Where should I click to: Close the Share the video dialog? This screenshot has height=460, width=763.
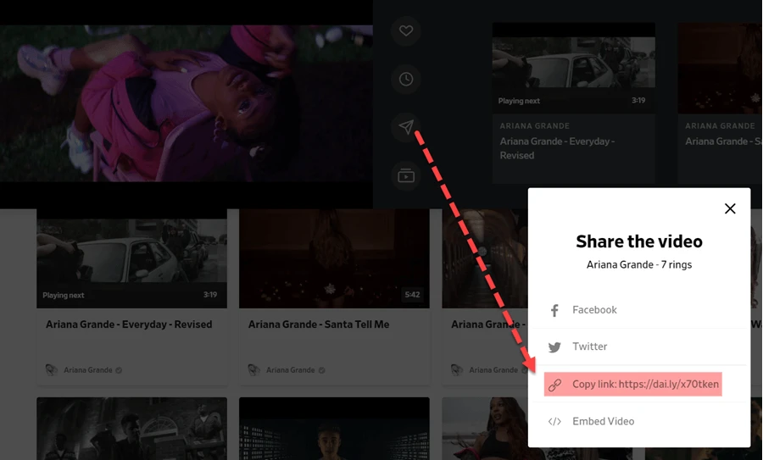(x=730, y=208)
